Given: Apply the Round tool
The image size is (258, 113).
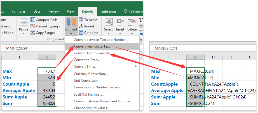Looking at the screenshot, I should [x=86, y=26].
